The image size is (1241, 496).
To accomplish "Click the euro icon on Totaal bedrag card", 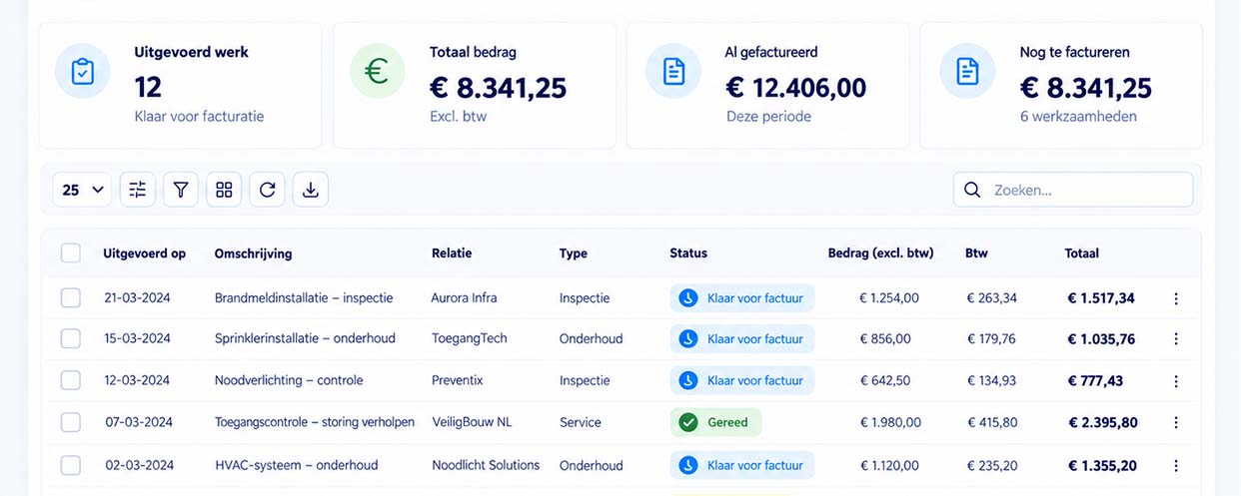I will pos(378,71).
